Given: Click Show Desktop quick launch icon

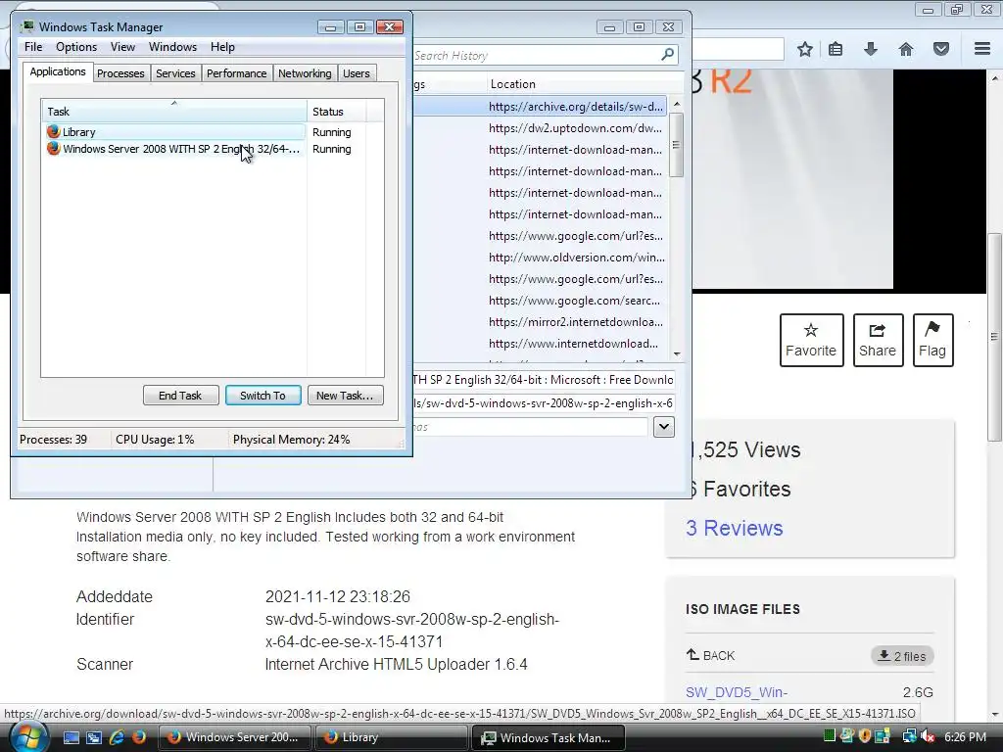Looking at the screenshot, I should click(71, 737).
